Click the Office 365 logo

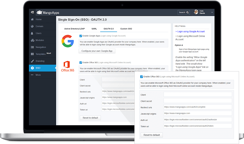point(67,66)
